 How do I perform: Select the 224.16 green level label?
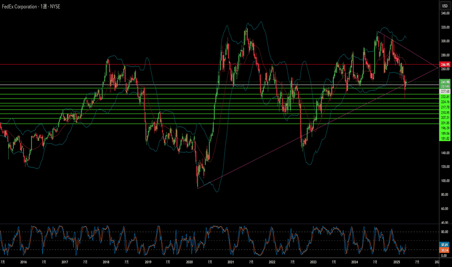pos(445,102)
